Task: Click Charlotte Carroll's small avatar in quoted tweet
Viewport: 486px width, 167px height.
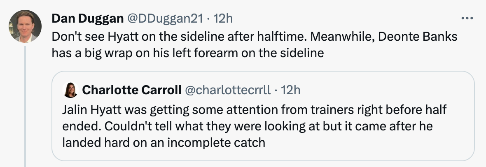Action: click(71, 90)
